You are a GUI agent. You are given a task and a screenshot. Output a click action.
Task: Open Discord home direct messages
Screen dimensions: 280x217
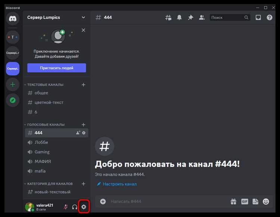click(12, 19)
